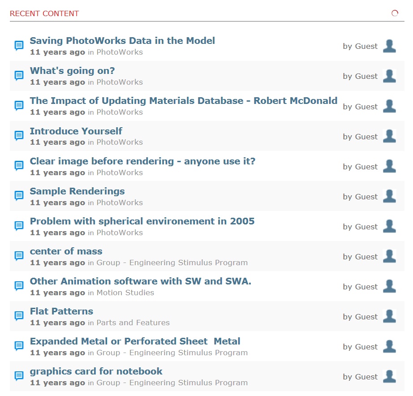Click the Guest avatar on 'center of mass' row
The image size is (413, 396).
pyautogui.click(x=389, y=256)
